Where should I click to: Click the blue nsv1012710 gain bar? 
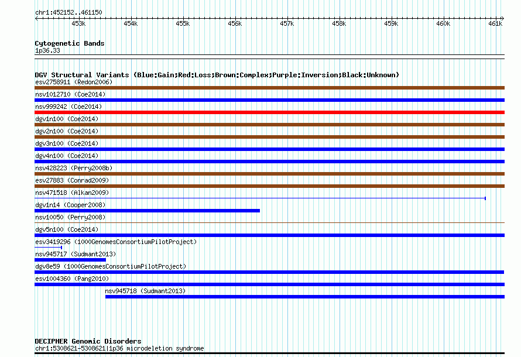[269, 100]
